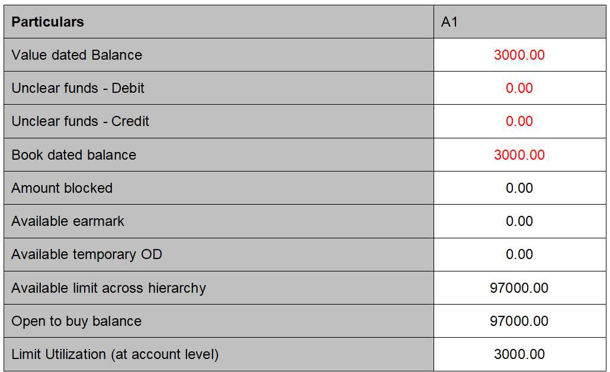Select the Open to buy balance amount

(x=519, y=321)
